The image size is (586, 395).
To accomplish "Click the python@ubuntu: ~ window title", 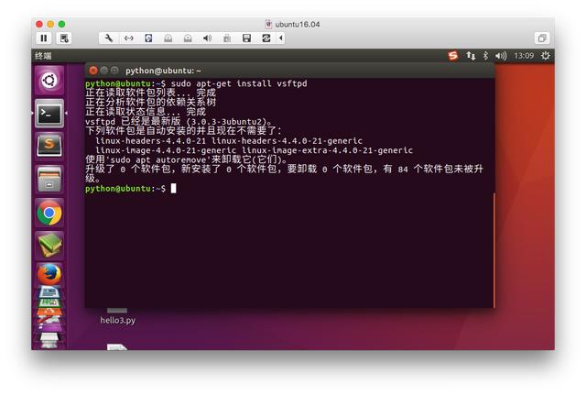I will tap(163, 71).
